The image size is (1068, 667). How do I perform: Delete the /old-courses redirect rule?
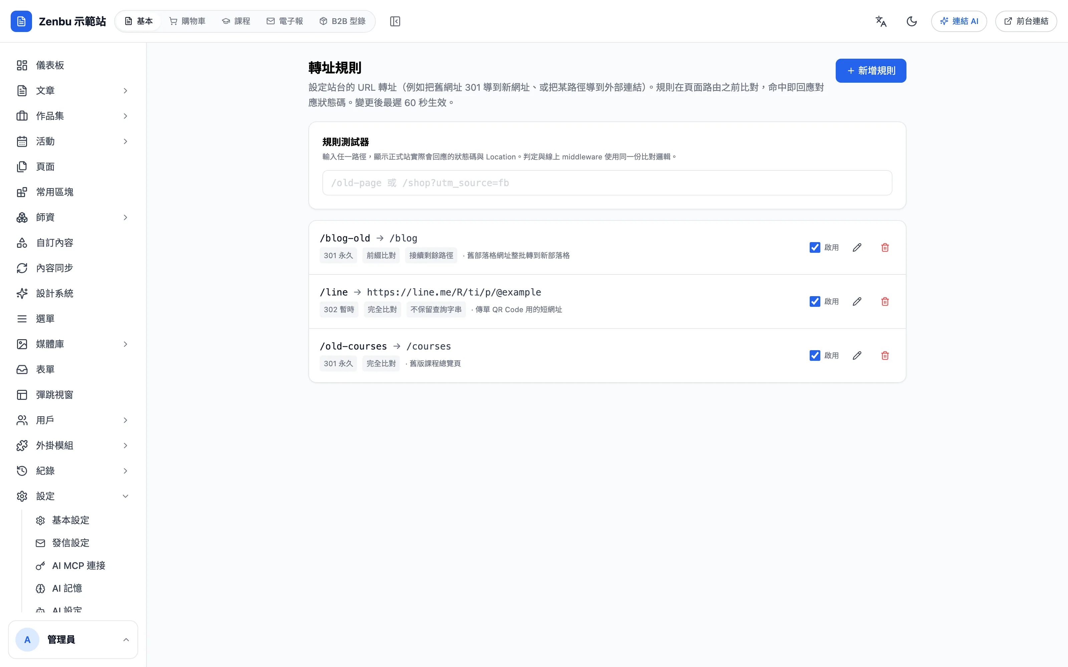[x=885, y=356]
